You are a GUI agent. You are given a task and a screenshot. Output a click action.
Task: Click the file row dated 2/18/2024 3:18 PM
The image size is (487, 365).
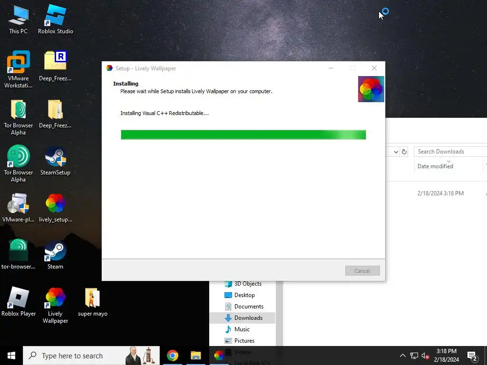point(436,193)
